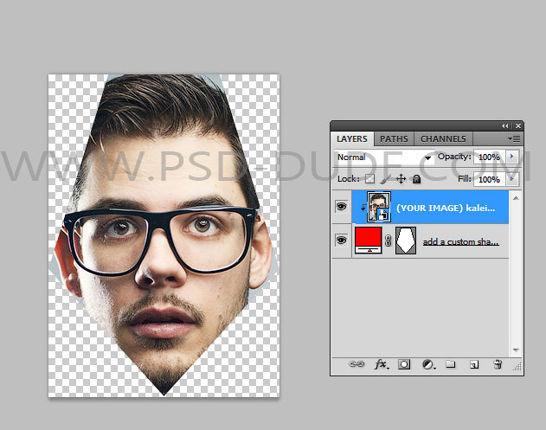The image size is (546, 430).
Task: Open the layer style fx menu
Action: tap(381, 365)
